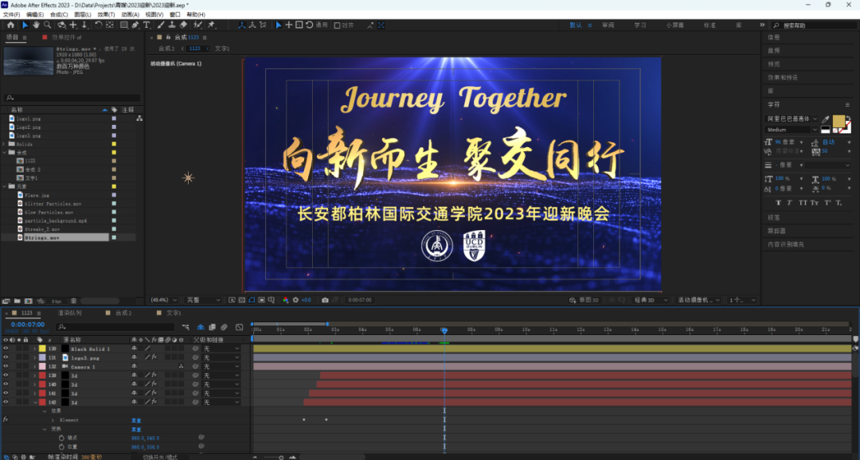Screen dimensions: 860x460
Task: Select the Horizontal Type tool
Action: pyautogui.click(x=147, y=25)
